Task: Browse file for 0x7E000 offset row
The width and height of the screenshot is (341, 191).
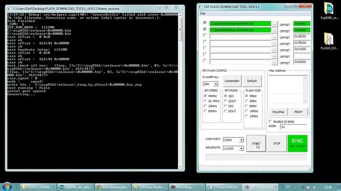Action: pos(274,44)
